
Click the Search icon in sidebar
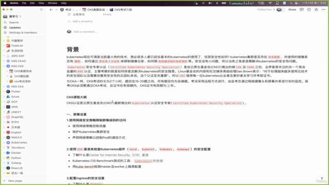[x=5, y=23]
